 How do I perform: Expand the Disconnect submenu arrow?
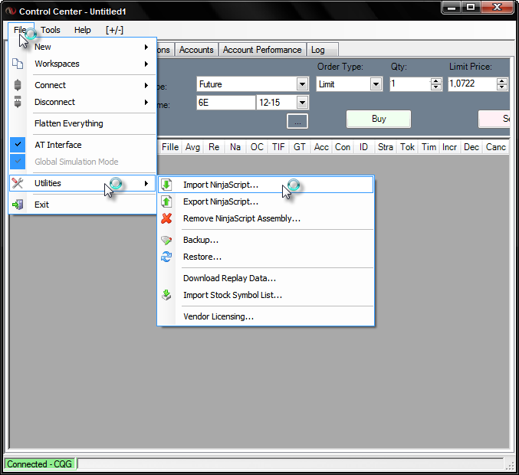[146, 102]
